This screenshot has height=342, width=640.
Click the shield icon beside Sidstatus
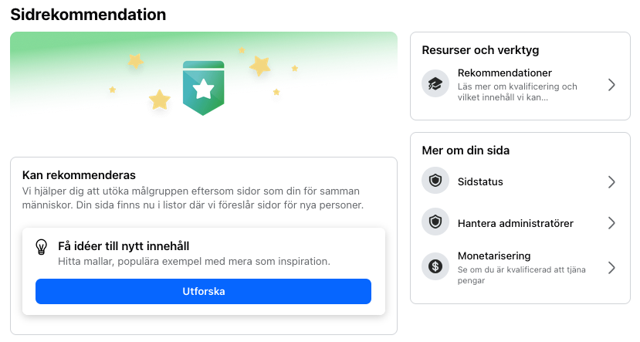pos(435,181)
